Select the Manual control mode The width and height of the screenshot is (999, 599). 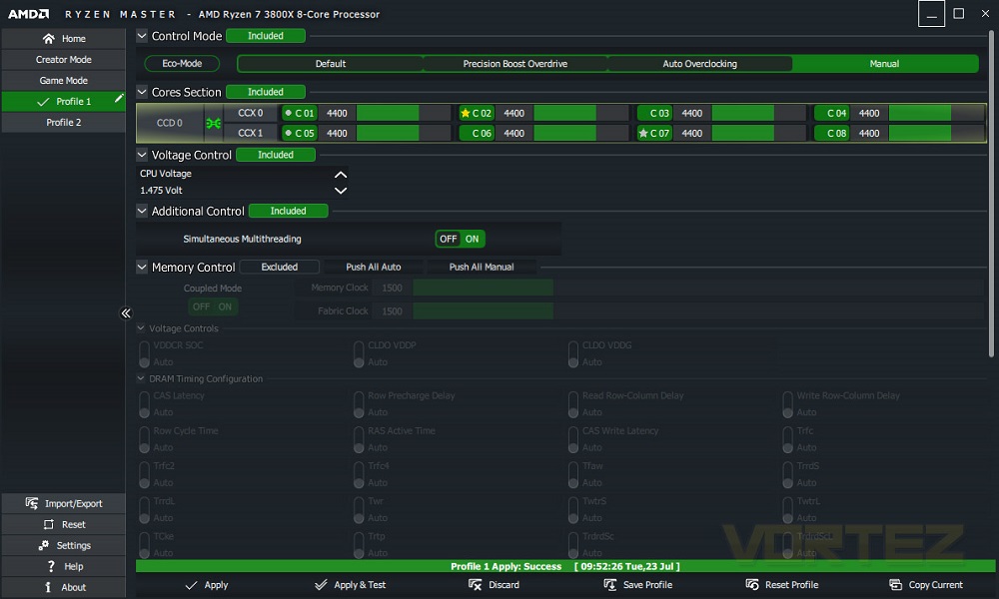tap(885, 64)
